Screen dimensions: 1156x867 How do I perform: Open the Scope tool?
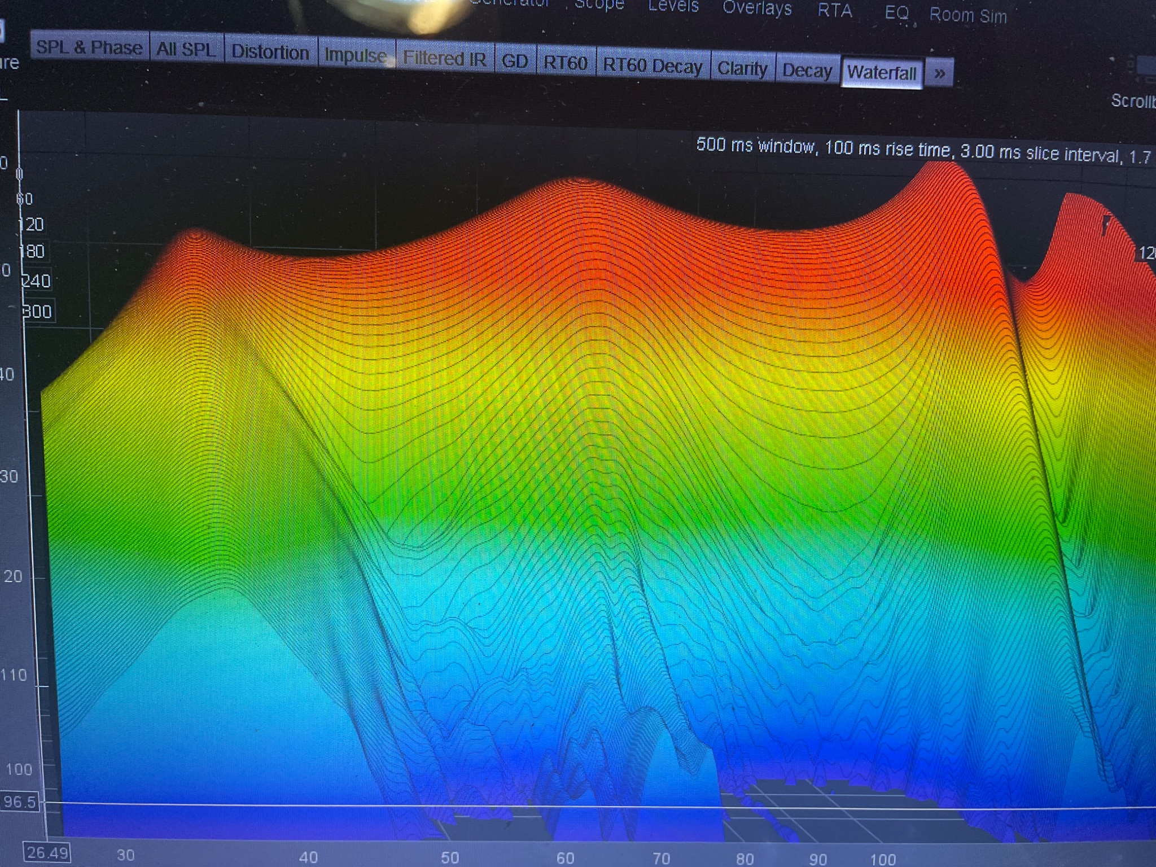point(599,5)
